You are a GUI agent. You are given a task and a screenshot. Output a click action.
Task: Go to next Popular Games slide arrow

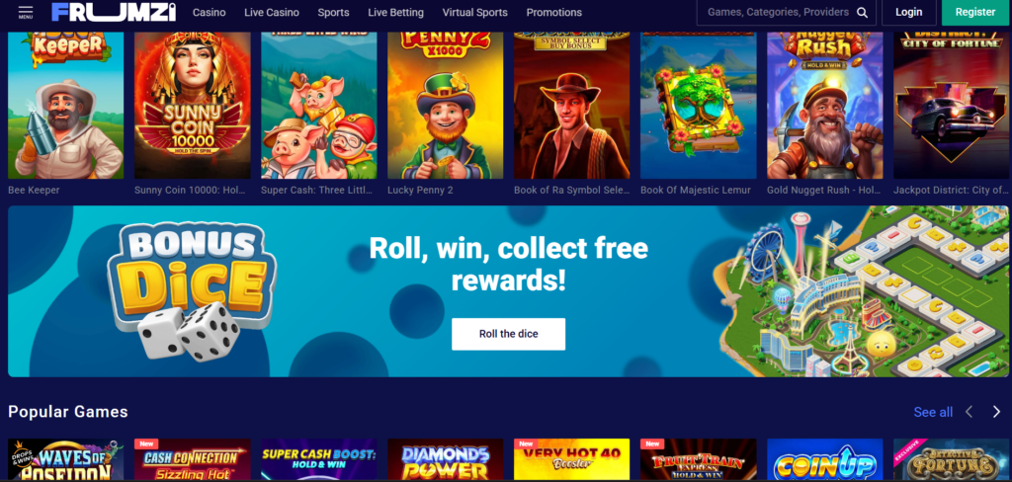click(996, 412)
